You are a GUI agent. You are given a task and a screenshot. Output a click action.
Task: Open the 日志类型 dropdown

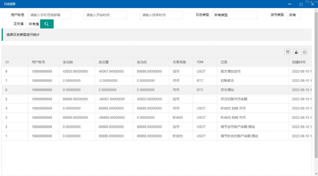tap(234, 15)
